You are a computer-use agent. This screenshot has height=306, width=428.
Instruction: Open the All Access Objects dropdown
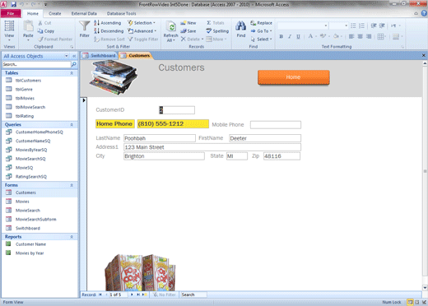67,56
